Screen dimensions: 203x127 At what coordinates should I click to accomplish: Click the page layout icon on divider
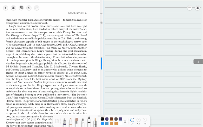click(101, 23)
